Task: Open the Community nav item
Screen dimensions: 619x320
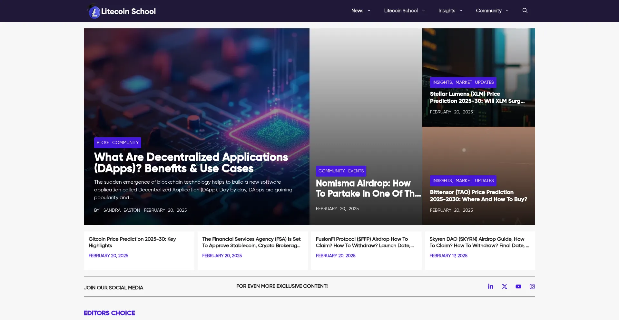Action: [489, 11]
